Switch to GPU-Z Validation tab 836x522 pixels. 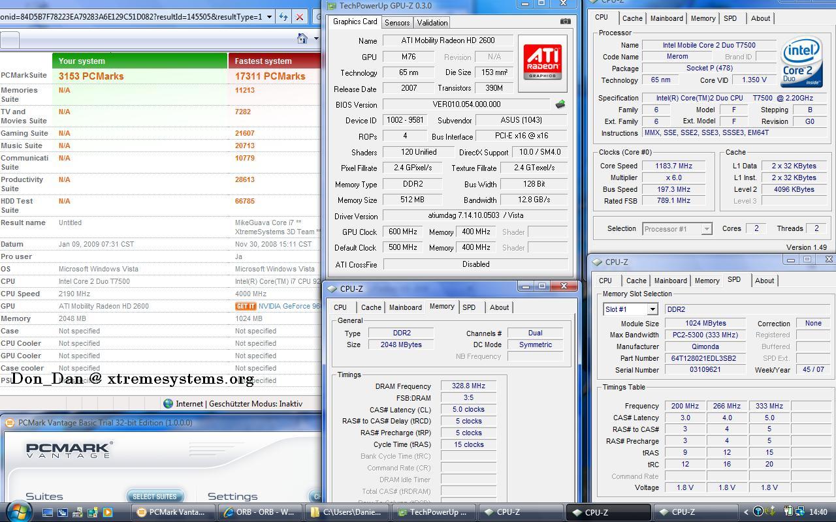[x=432, y=22]
